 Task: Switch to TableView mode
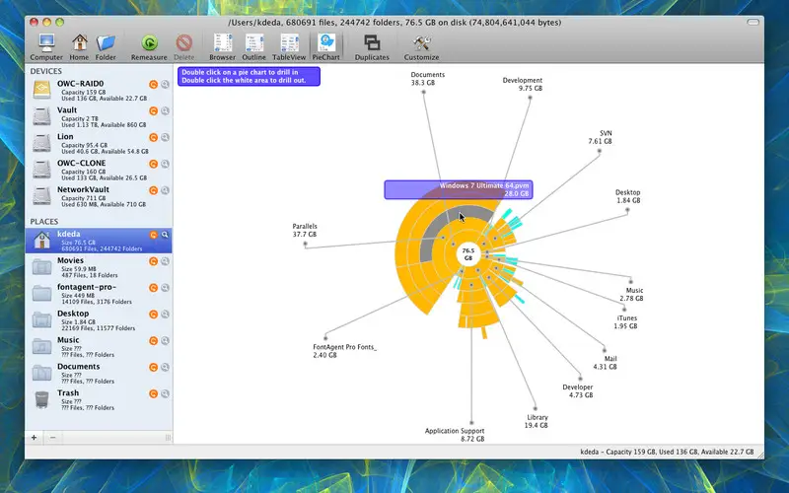click(x=290, y=42)
